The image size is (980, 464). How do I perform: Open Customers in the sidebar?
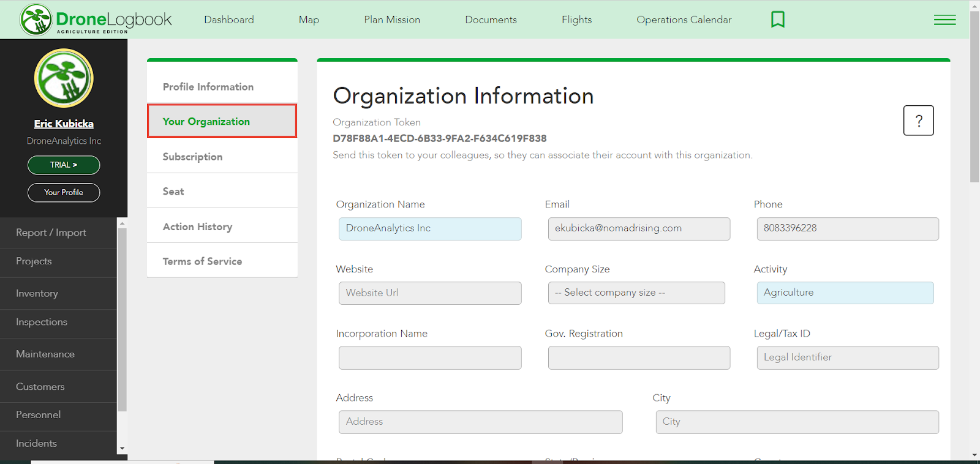(58, 387)
